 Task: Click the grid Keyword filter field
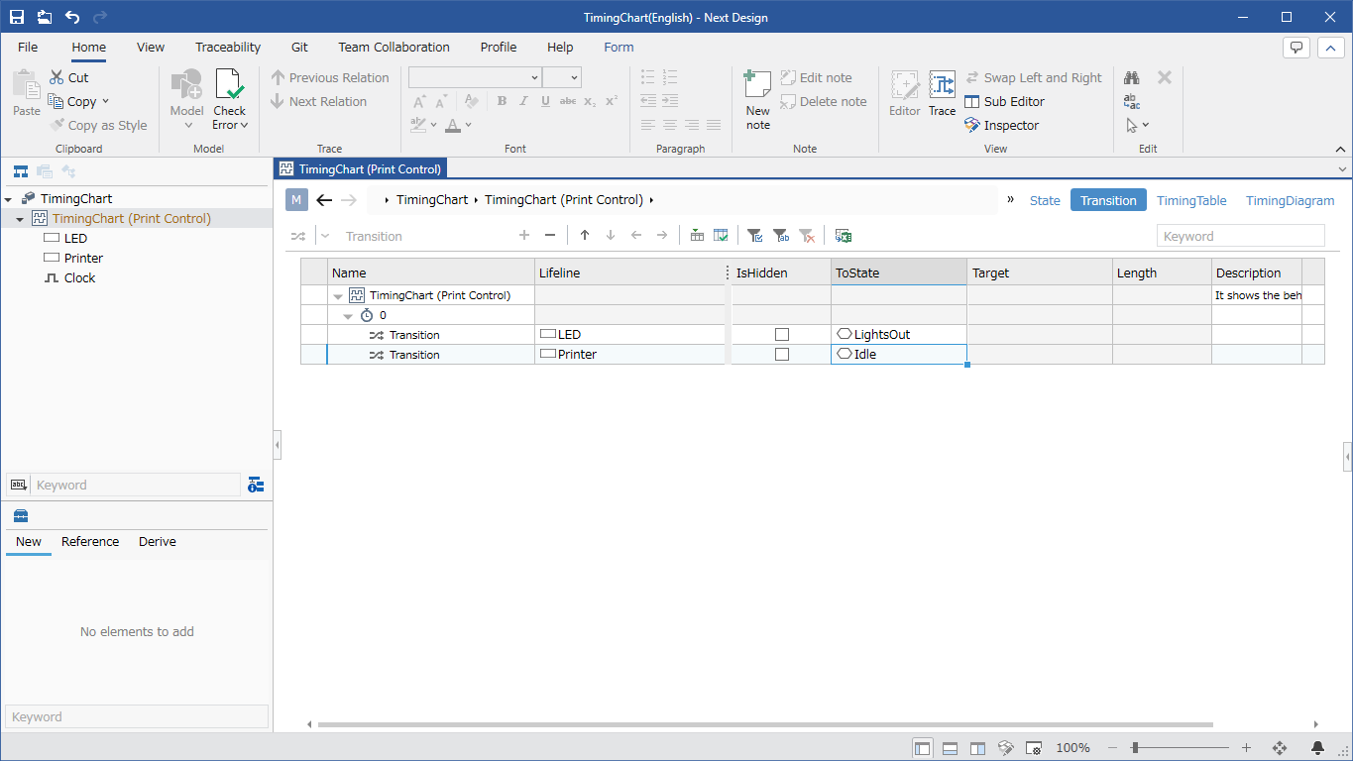1241,236
